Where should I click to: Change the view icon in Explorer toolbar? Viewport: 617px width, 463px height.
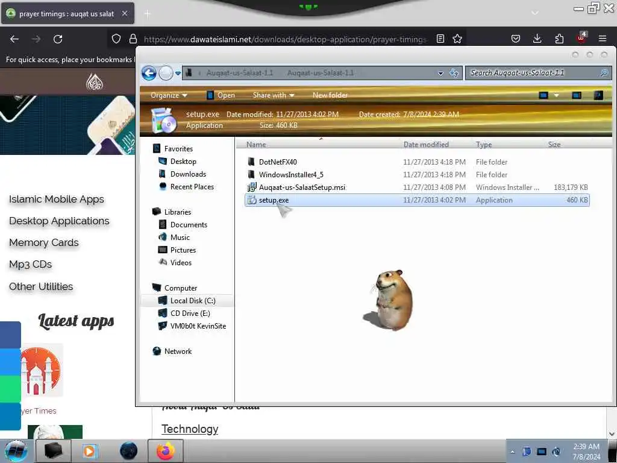(543, 95)
